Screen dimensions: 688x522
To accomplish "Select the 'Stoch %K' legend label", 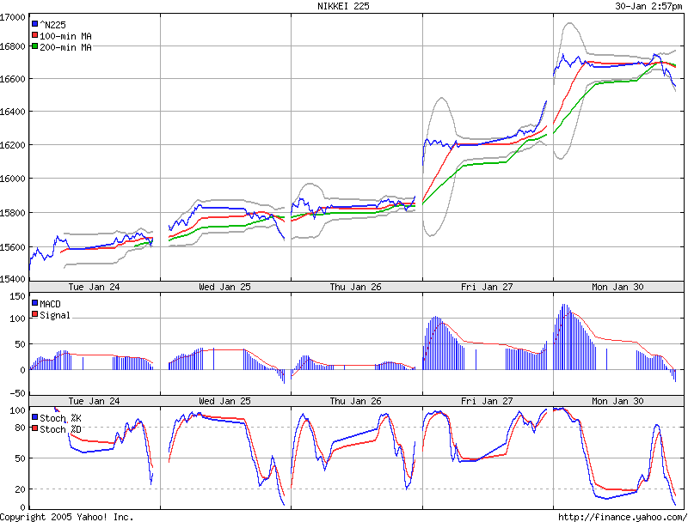I will (x=60, y=418).
